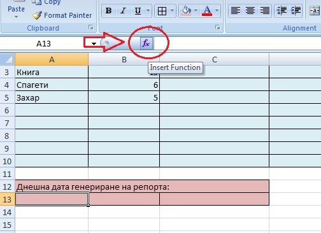Image resolution: width=321 pixels, height=233 pixels.
Task: Click the Name Box showing A13
Action: pos(43,44)
